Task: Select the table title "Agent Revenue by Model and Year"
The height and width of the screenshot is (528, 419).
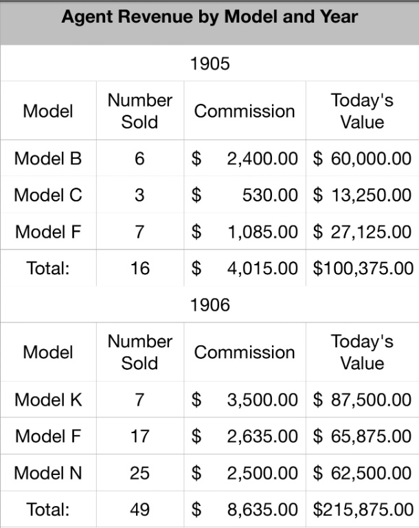Action: 209,17
